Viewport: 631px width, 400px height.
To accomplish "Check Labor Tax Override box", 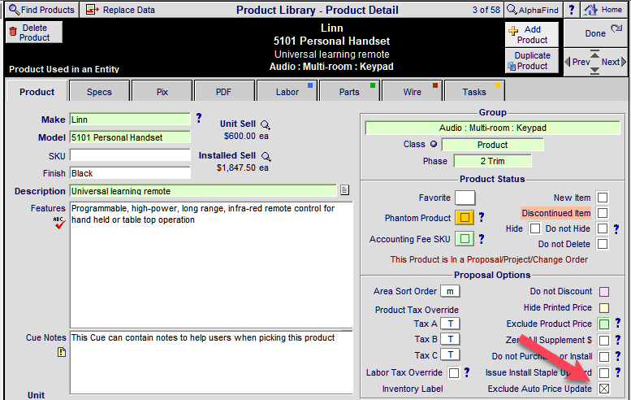I will [453, 372].
